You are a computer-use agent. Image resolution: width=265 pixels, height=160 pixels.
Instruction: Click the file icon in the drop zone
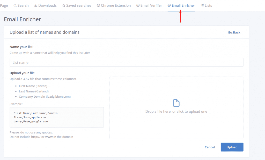click(176, 103)
